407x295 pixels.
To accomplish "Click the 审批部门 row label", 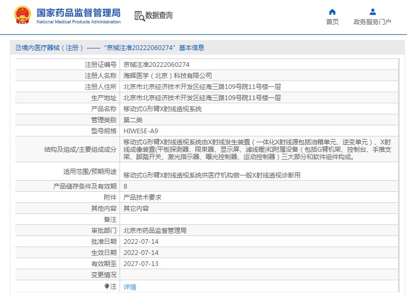I will pyautogui.click(x=104, y=230).
